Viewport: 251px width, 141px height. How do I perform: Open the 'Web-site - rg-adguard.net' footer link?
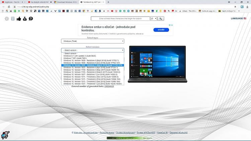point(86,133)
